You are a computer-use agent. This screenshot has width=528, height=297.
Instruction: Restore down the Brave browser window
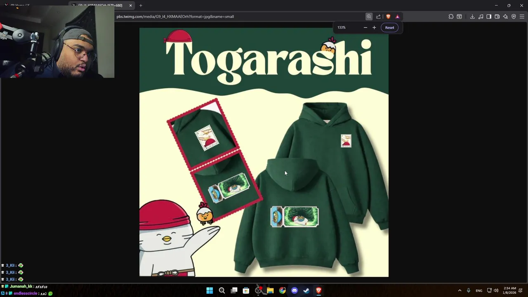(x=509, y=5)
